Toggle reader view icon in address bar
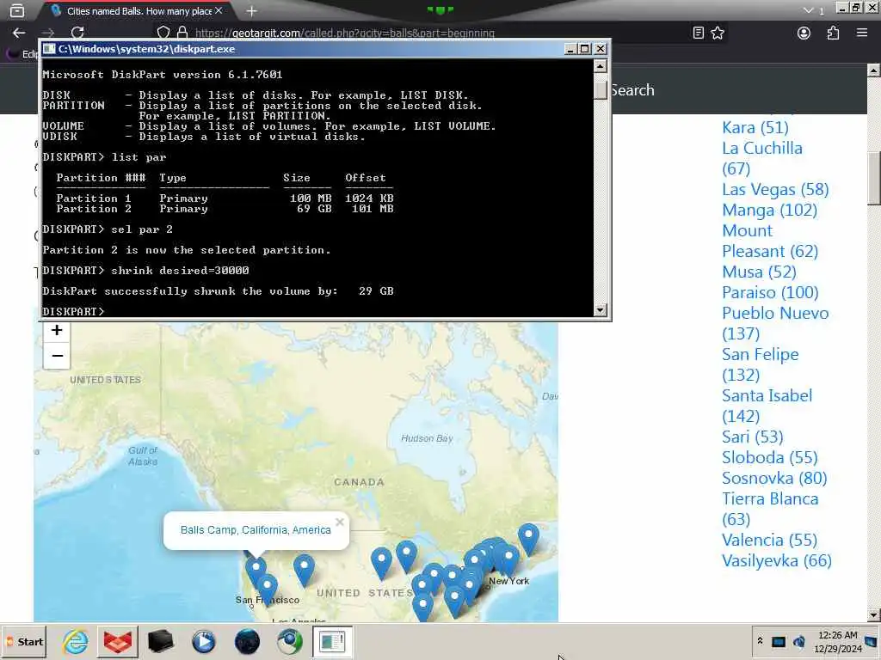Image resolution: width=881 pixels, height=660 pixels. click(698, 34)
